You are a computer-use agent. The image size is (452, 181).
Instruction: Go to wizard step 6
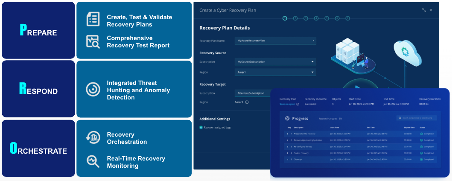[337, 18]
